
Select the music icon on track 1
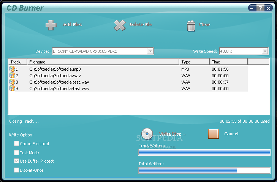pos(13,69)
